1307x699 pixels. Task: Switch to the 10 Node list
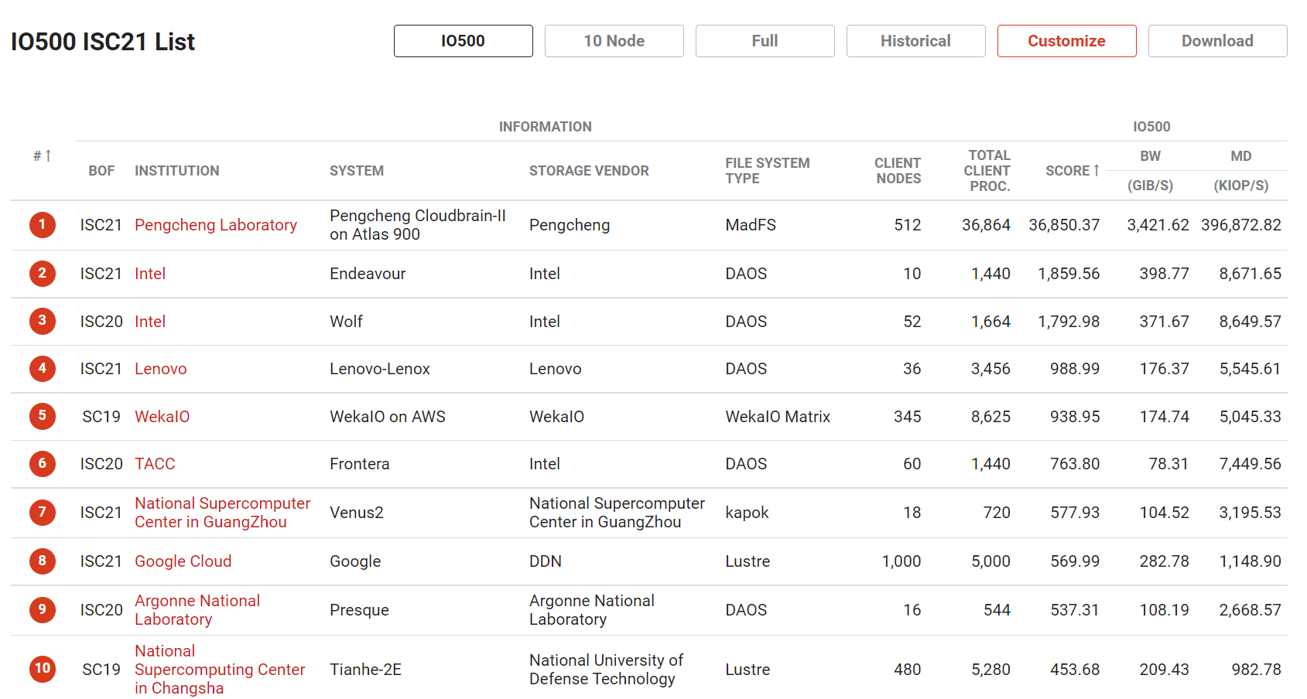coord(614,41)
